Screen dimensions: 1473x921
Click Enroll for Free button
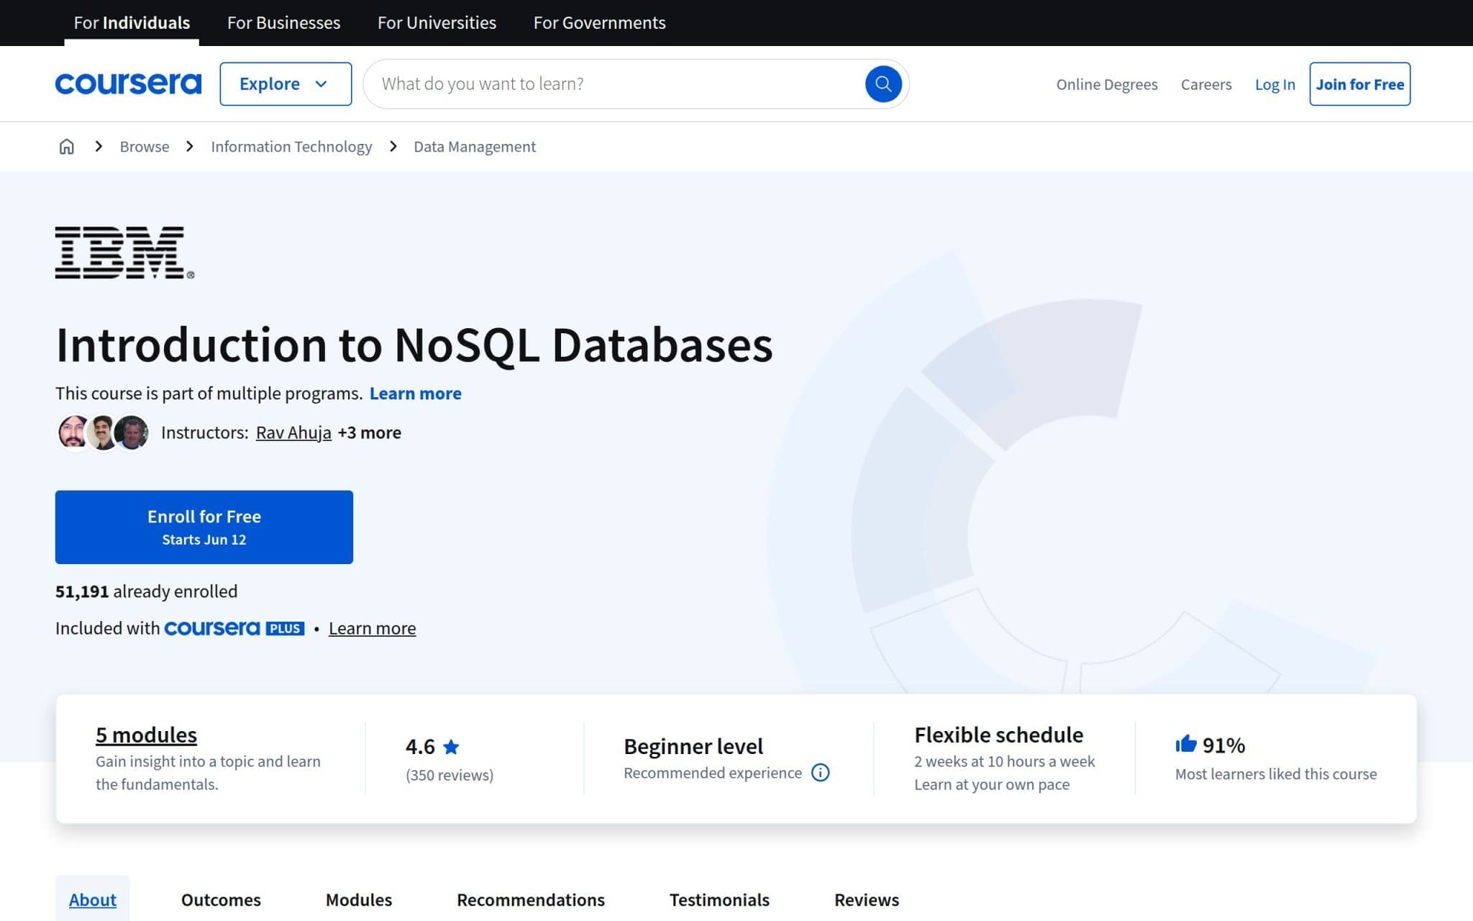204,527
